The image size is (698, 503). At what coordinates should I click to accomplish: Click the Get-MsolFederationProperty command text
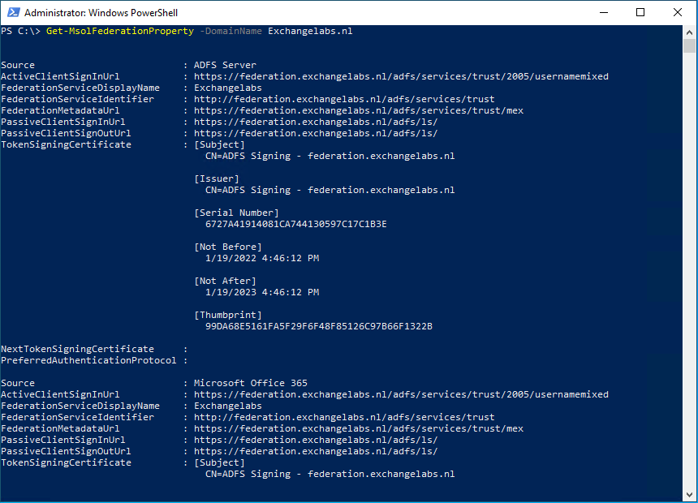coord(120,31)
